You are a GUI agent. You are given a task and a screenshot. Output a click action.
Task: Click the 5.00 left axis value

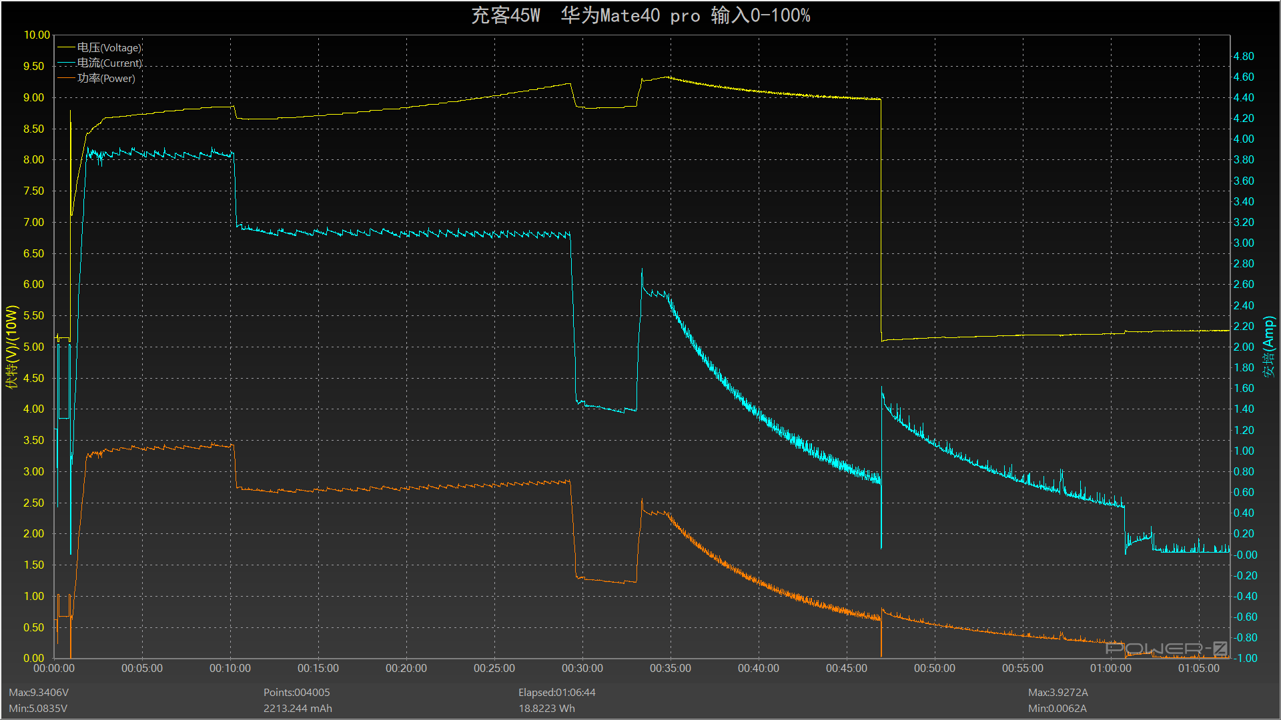click(x=33, y=347)
